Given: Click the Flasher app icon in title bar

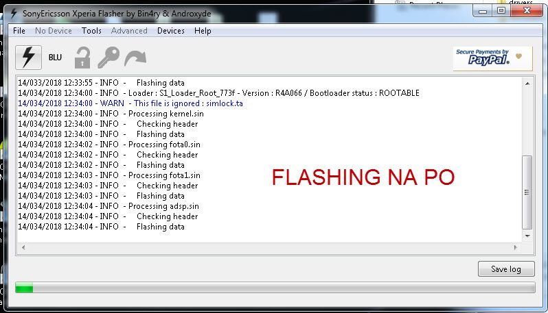Looking at the screenshot, I should coord(14,14).
